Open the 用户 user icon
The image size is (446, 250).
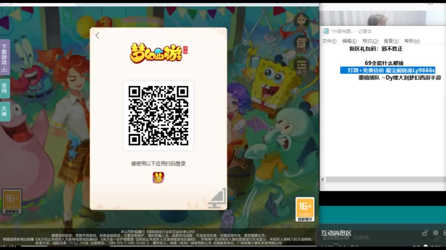coord(301,23)
